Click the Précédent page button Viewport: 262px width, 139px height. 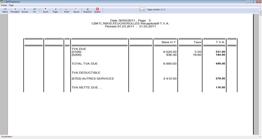[x=15, y=10]
